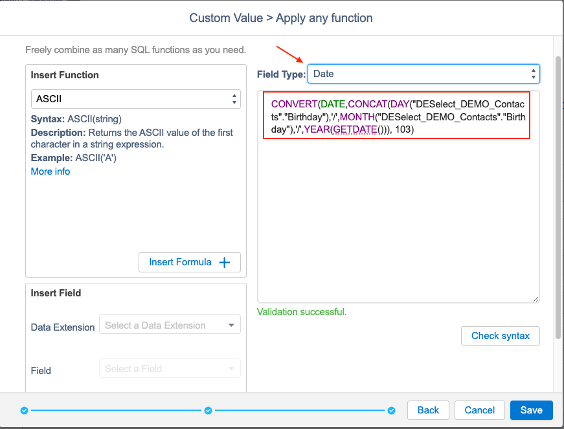
Task: Click the 'Insert Field' heading
Action: (56, 293)
